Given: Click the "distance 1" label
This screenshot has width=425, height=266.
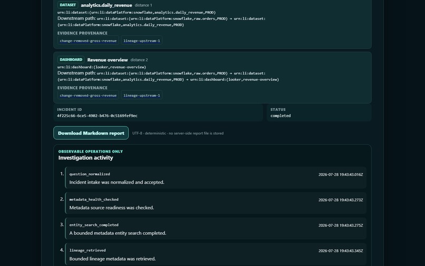Looking at the screenshot, I should [x=143, y=5].
